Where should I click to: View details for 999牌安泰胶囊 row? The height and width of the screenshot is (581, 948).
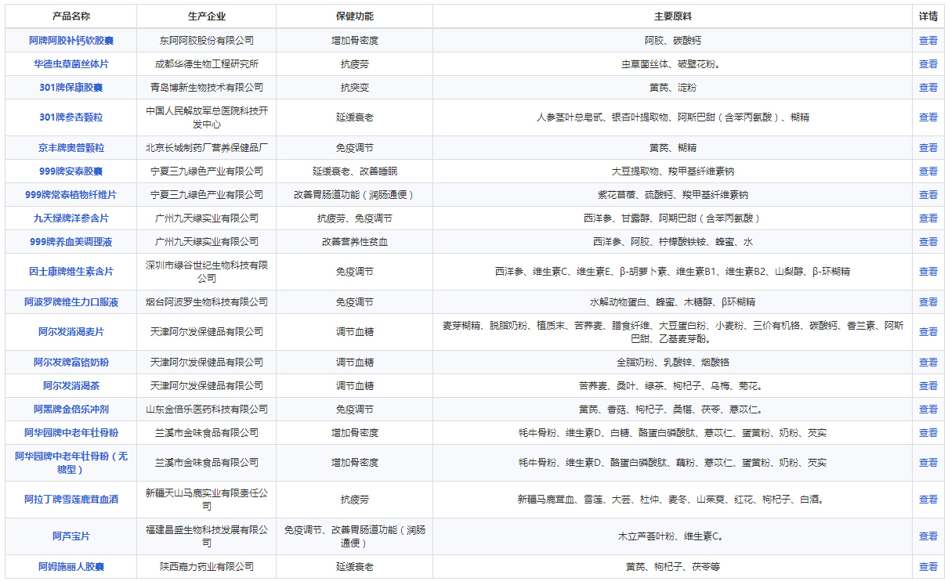[x=928, y=171]
